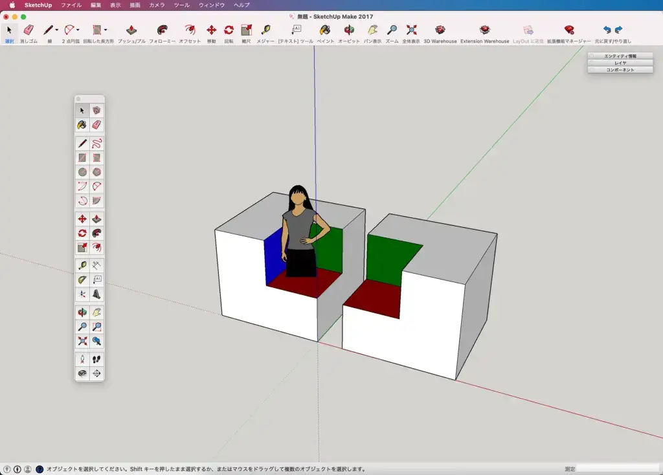Click the sign-in person icon in status bar
This screenshot has height=475, width=663.
27,469
